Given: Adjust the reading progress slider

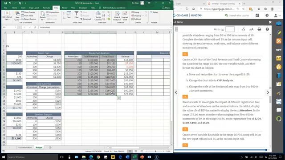Looking at the screenshot, I should [266, 150].
